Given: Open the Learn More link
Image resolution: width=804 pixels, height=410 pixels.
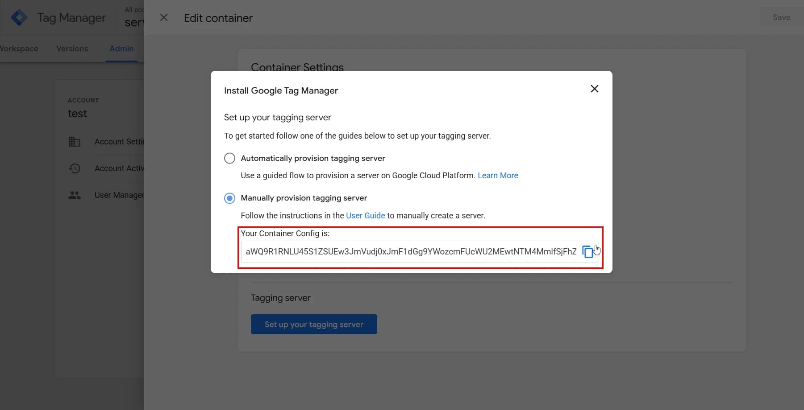Looking at the screenshot, I should point(498,175).
